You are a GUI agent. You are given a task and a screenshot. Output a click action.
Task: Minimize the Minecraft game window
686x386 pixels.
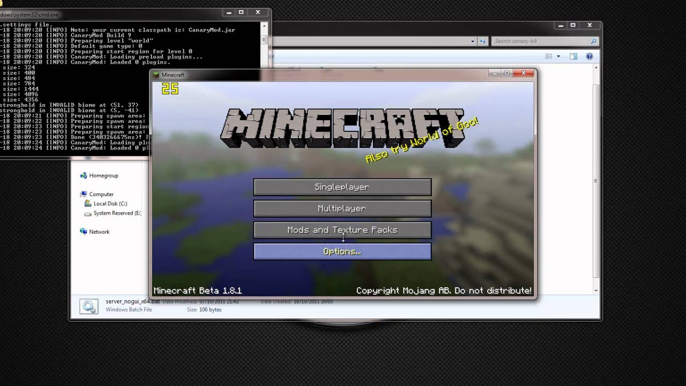pyautogui.click(x=495, y=73)
